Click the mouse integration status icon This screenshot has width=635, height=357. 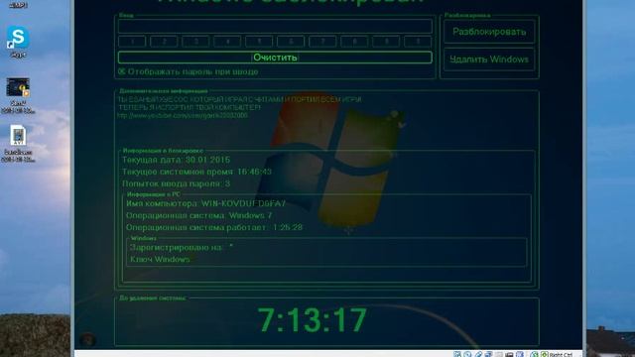coord(534,354)
